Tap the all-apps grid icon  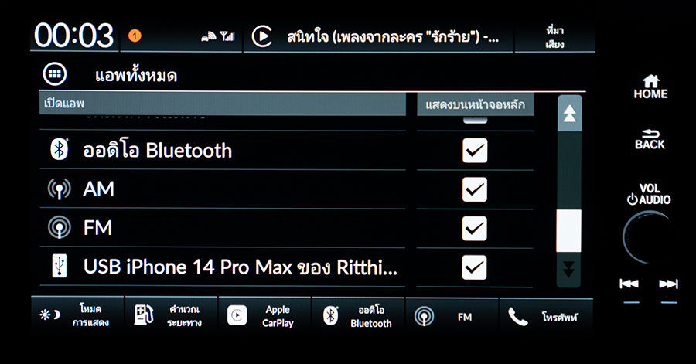(55, 75)
